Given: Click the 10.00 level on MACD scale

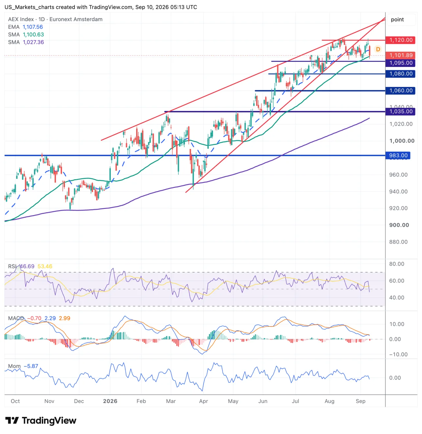Looking at the screenshot, I should (x=397, y=324).
